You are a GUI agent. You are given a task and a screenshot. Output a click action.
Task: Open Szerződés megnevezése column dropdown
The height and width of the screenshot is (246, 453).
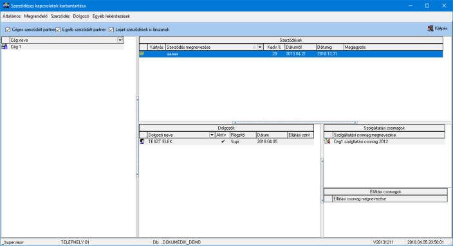click(260, 47)
